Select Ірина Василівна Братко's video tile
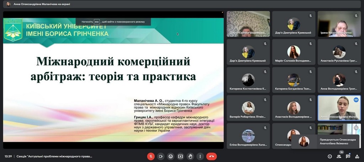364x162 pixels. click(x=339, y=24)
